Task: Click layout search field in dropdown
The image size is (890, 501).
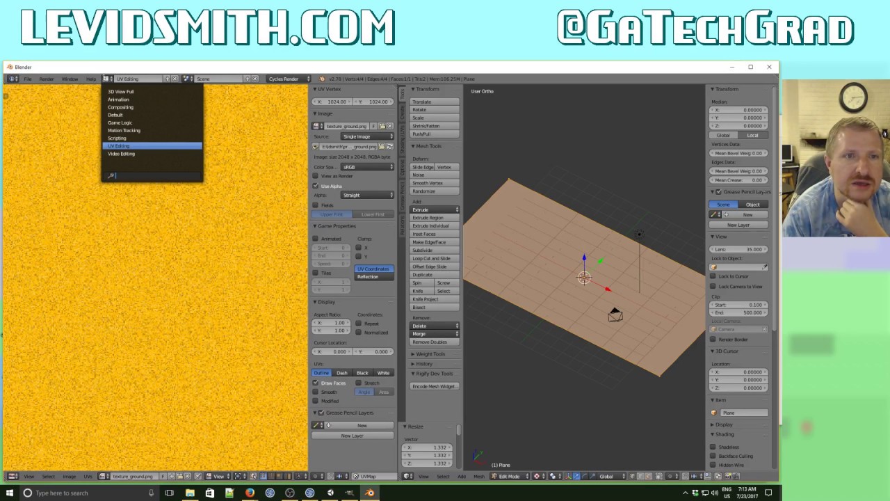Action: [152, 175]
